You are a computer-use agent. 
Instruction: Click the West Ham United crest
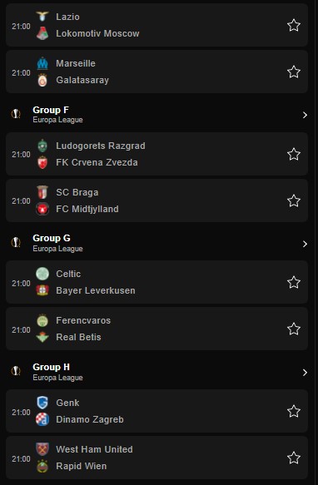[42, 449]
